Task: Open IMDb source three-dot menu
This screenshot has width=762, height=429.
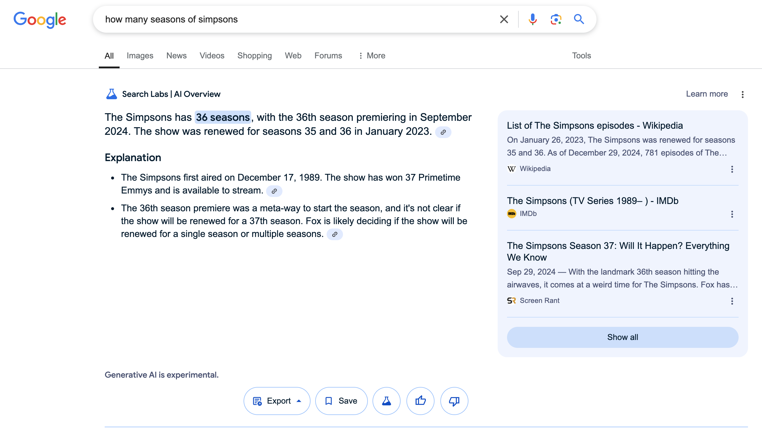Action: coord(732,214)
